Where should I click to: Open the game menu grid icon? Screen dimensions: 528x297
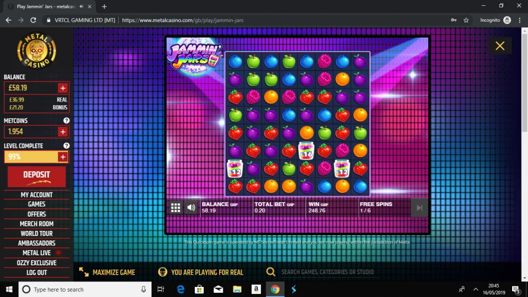click(x=175, y=208)
